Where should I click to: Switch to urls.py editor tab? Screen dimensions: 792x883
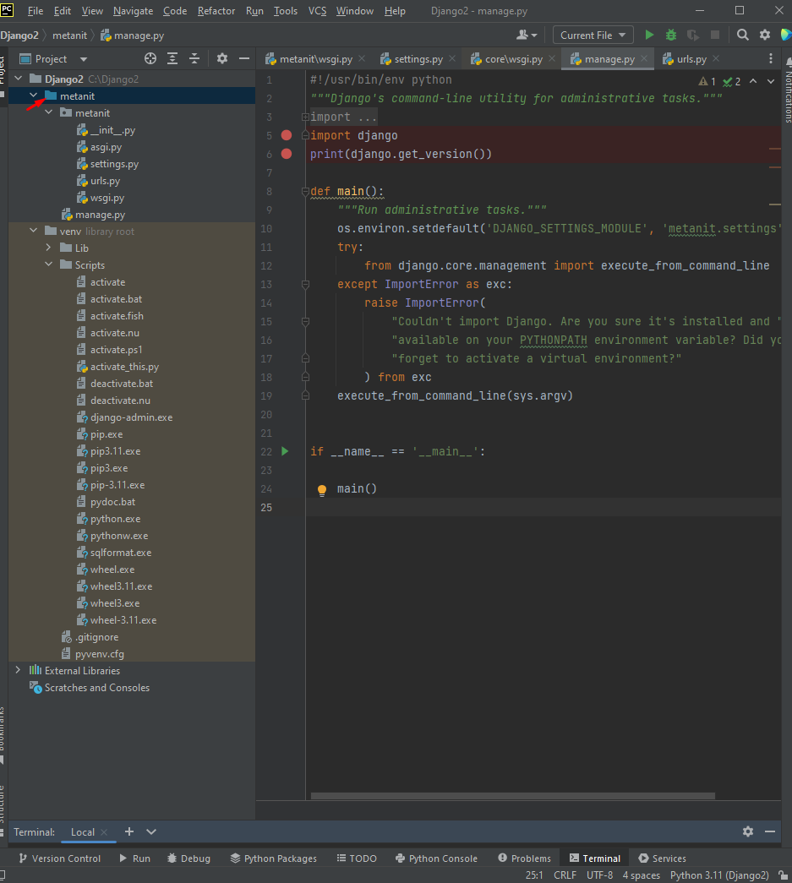click(691, 59)
